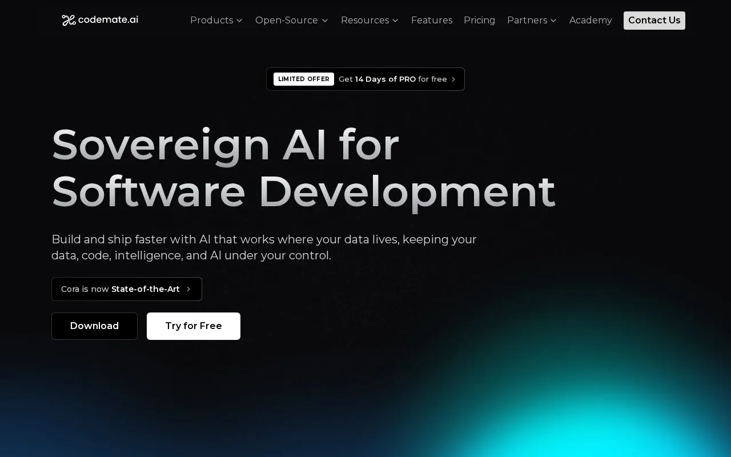Click the chevron beside State-of-the-Art
Screen dimensions: 731x457
coord(188,289)
